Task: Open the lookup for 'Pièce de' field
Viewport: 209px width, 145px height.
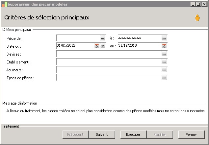Action: tap(102, 38)
